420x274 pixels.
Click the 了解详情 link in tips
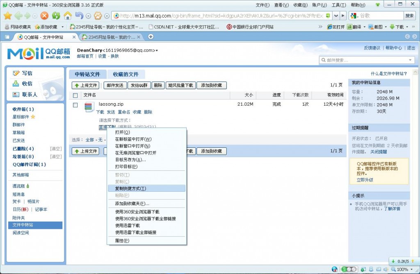[392, 209]
